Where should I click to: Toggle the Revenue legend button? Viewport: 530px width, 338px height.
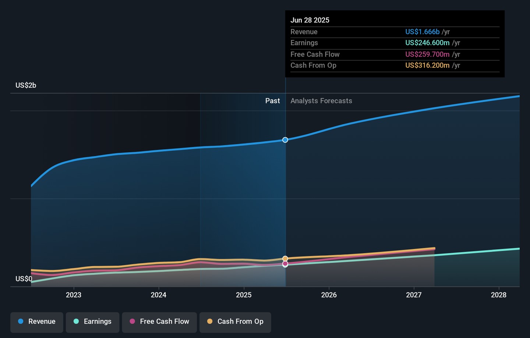click(37, 322)
